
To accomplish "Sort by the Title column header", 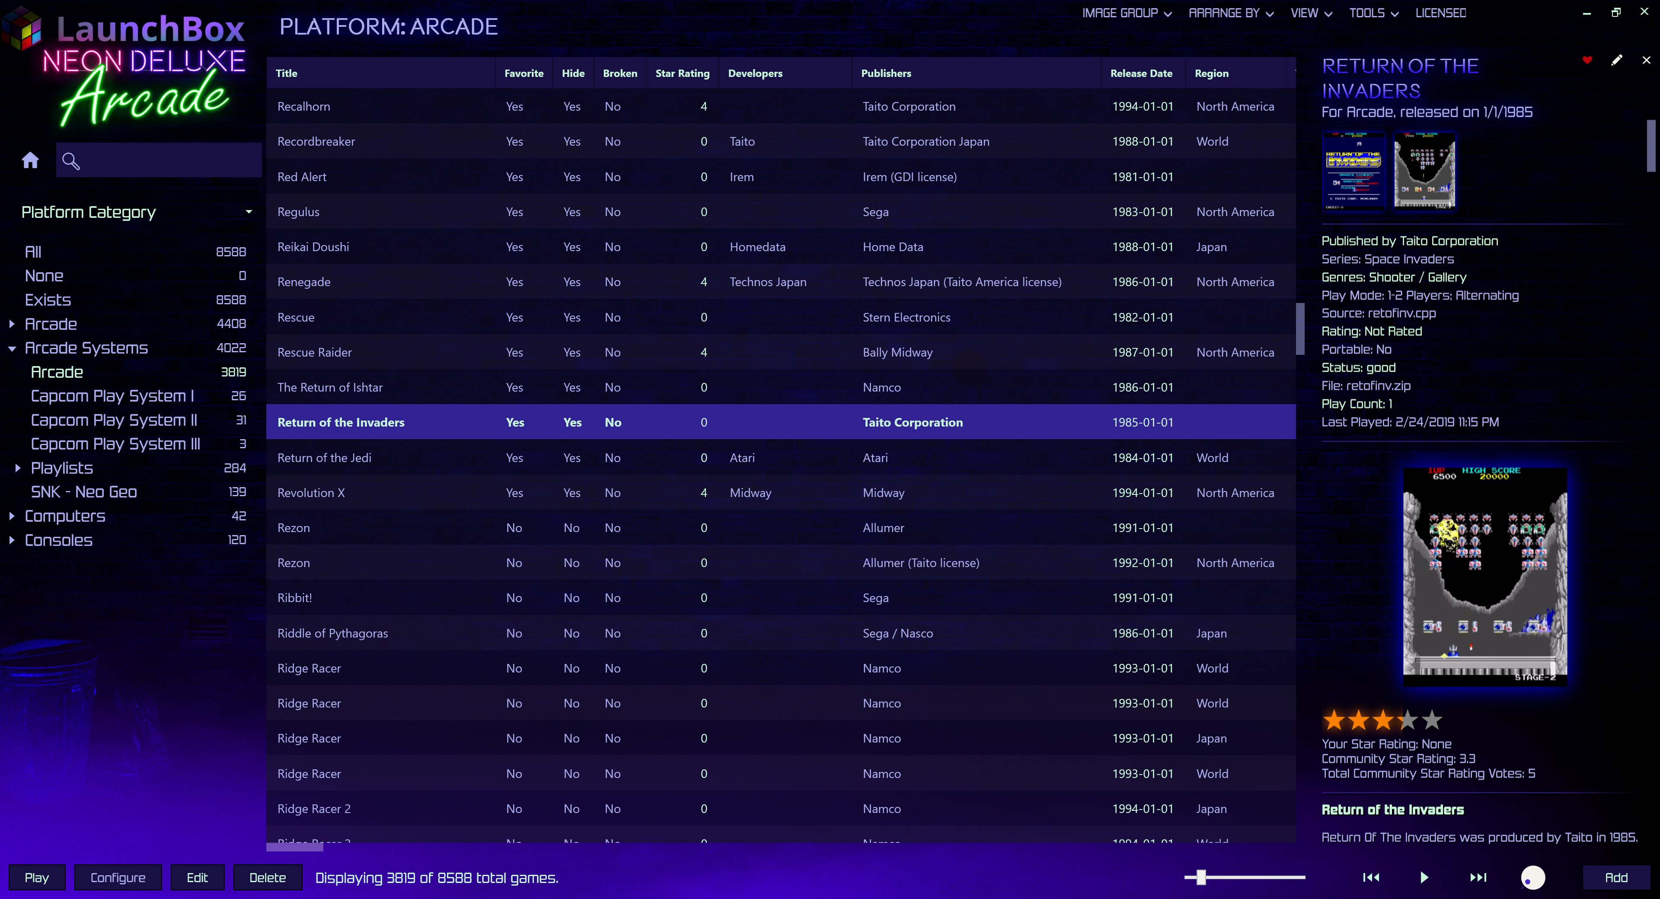I will tap(380, 73).
